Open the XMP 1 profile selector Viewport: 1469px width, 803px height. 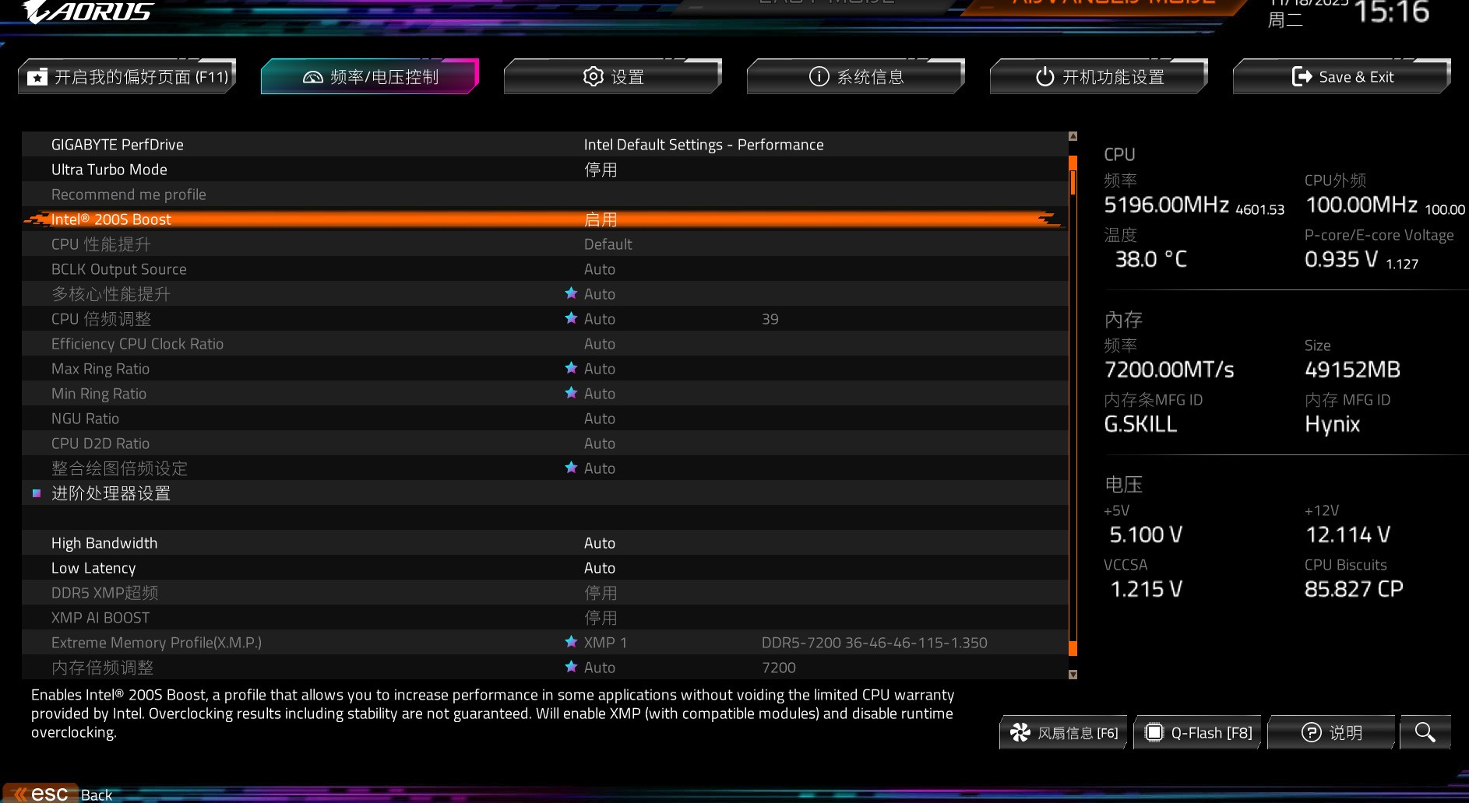click(x=606, y=642)
